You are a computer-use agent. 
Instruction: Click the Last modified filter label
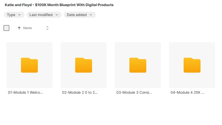pyautogui.click(x=41, y=15)
